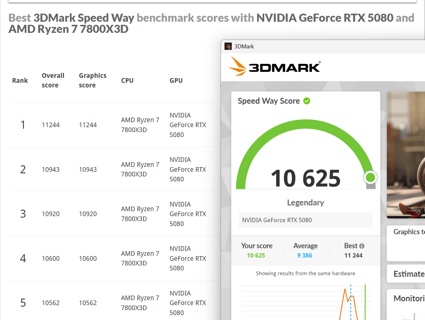Viewport: 425px width, 320px height.
Task: Click graphics score 11244 in rank 1 row
Action: coord(88,125)
